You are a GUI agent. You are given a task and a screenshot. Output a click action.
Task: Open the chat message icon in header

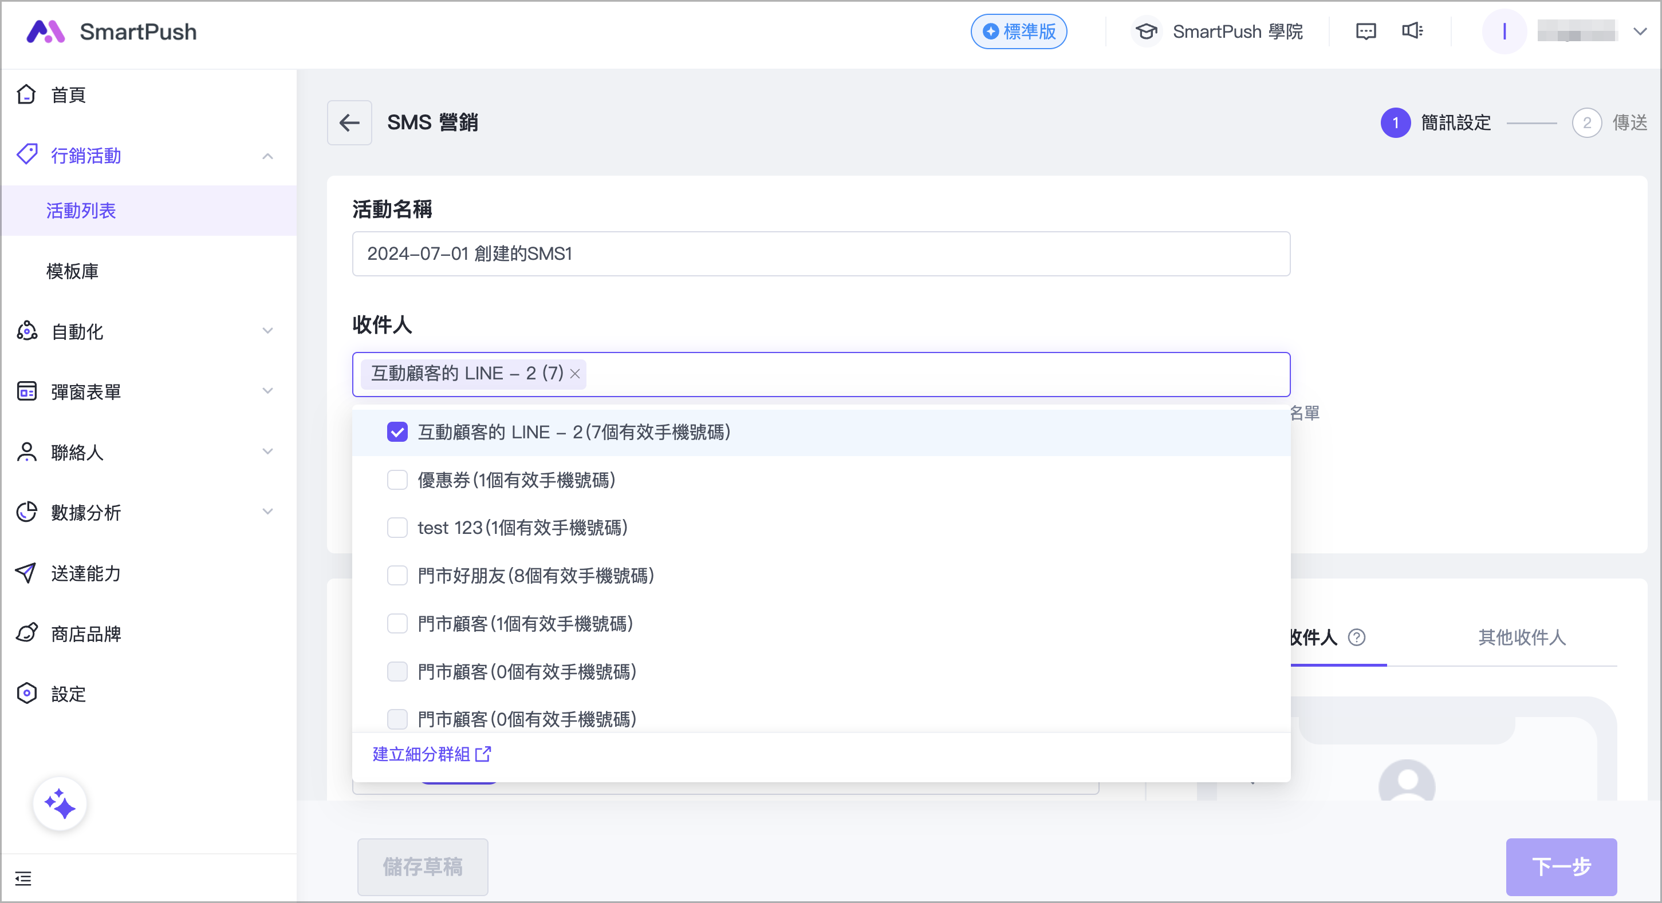point(1365,31)
